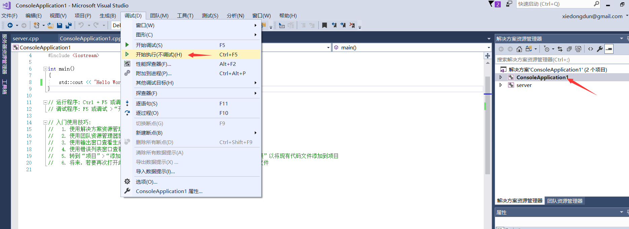629x229 pixels.
Task: Click the View Code angle-brackets icon
Action: 591,49
